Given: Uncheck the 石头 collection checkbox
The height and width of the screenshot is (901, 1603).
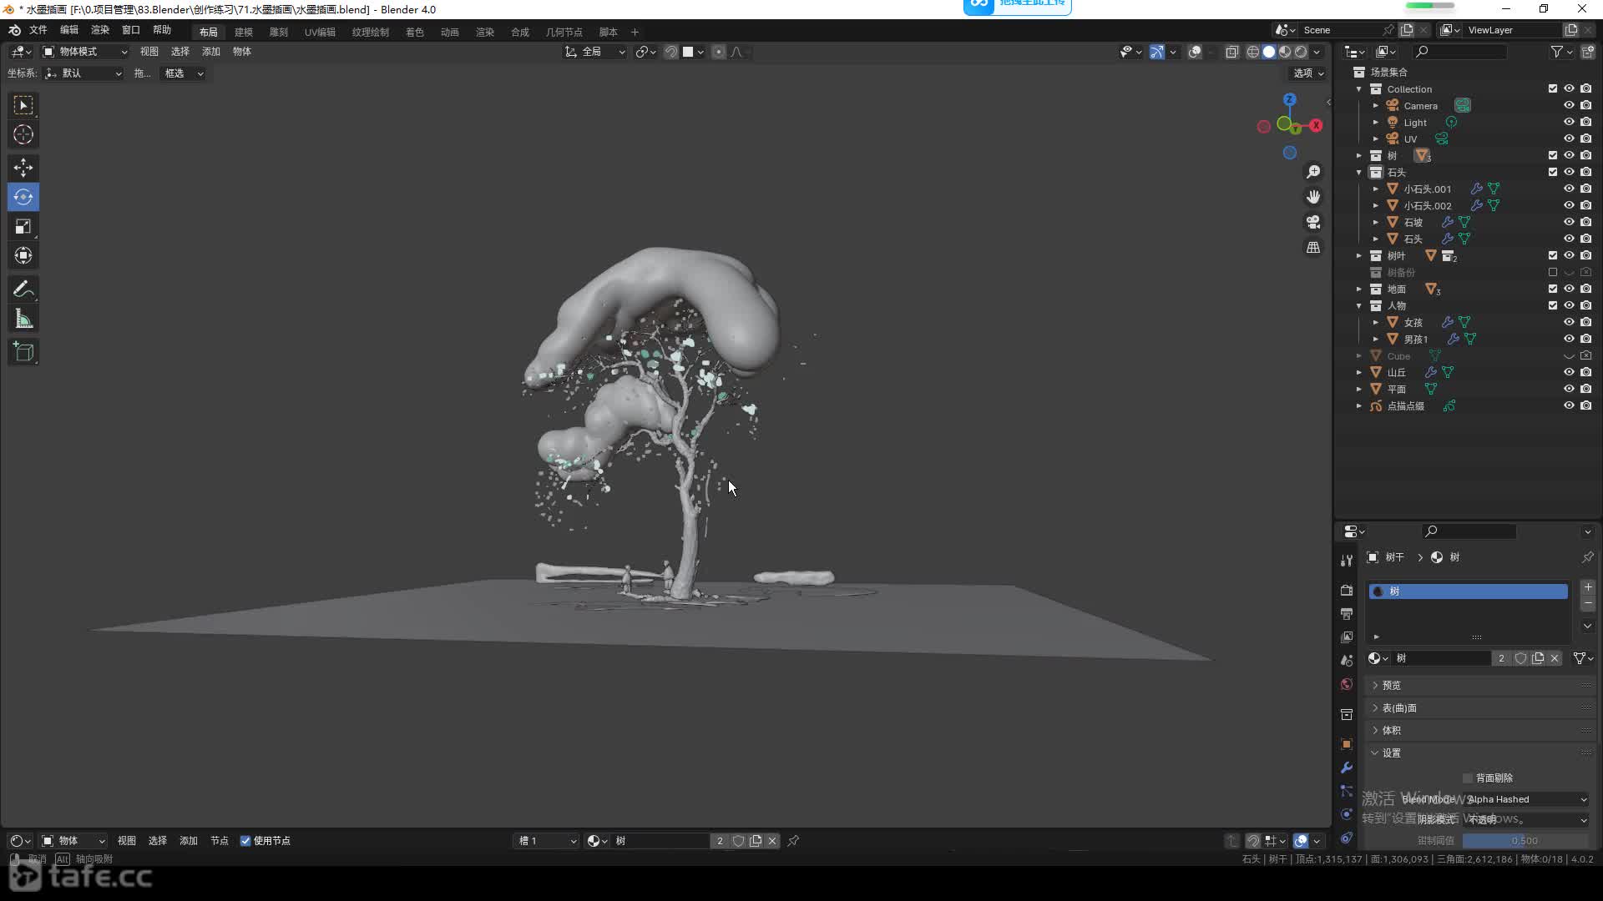Looking at the screenshot, I should tap(1553, 172).
